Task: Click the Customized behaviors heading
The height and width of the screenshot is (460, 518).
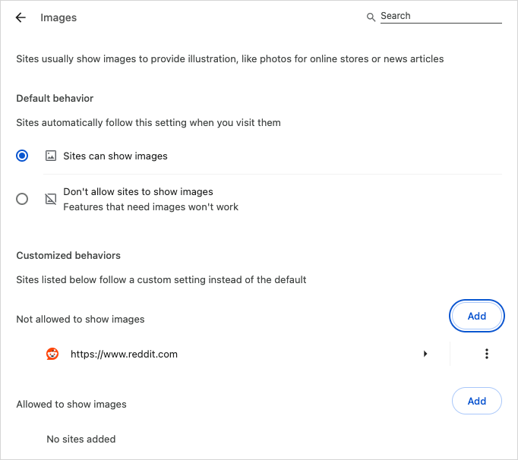Action: (68, 255)
